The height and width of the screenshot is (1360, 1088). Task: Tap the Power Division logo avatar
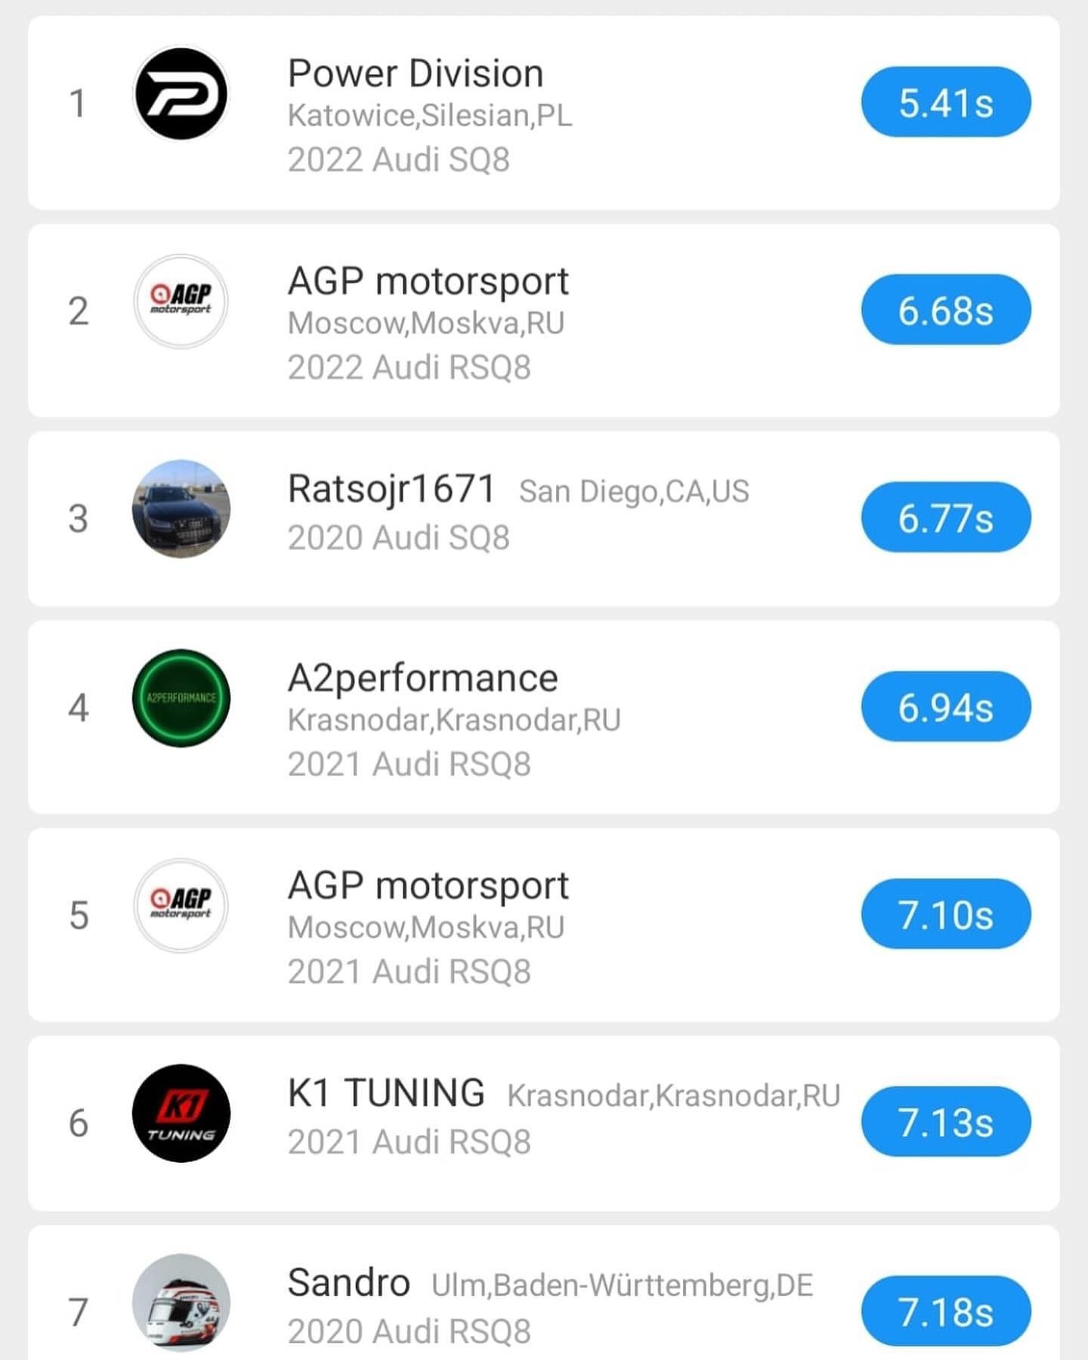[181, 94]
